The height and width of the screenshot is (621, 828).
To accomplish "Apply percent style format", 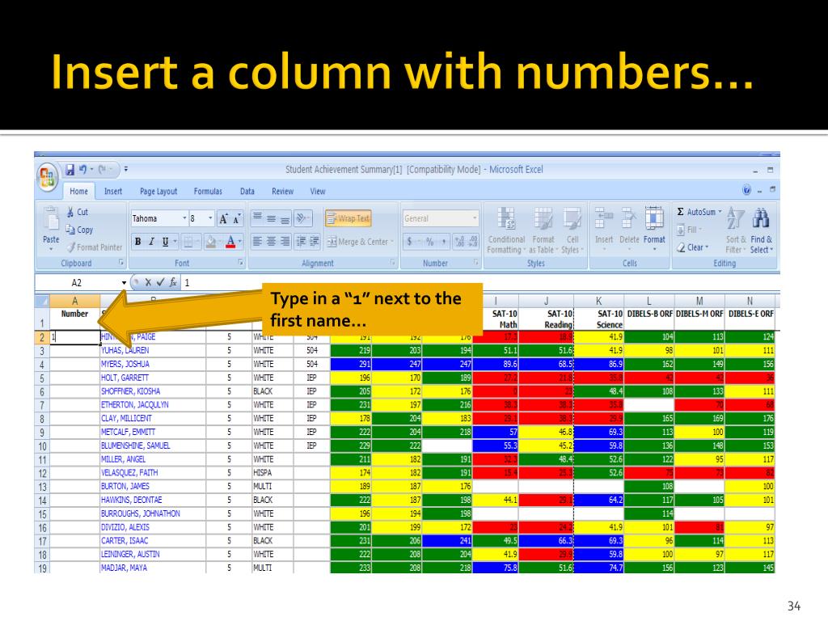I will tap(430, 242).
